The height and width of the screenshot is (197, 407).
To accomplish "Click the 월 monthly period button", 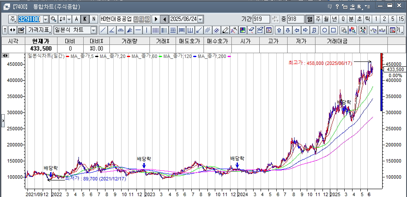I will [x=326, y=19].
